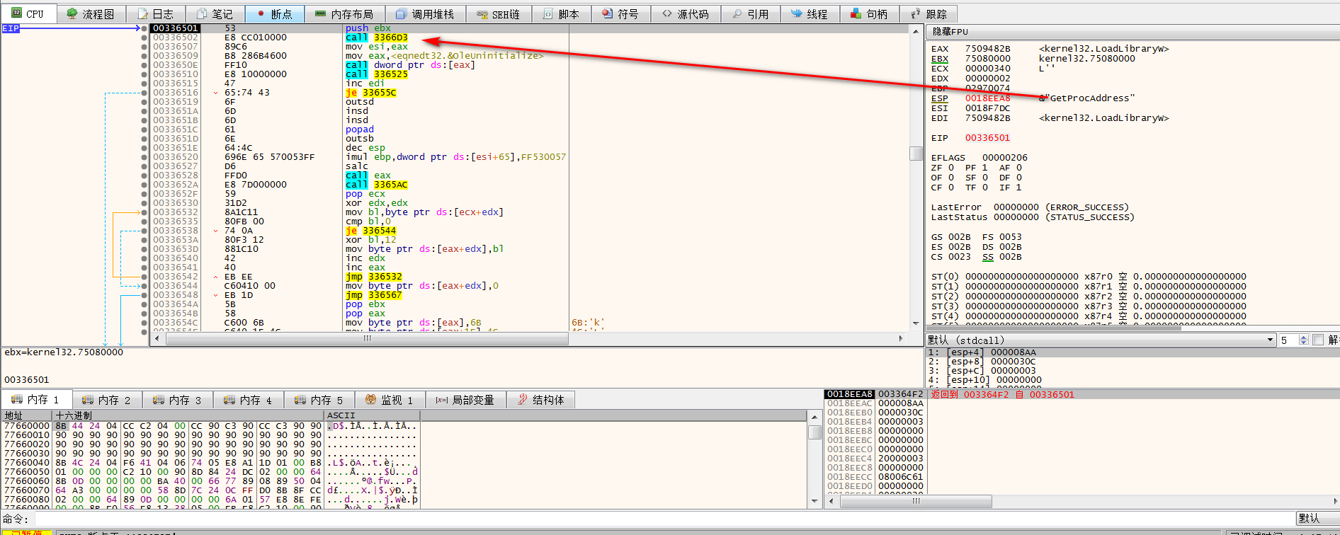Select the 内存 3 dump tab
1340x535 pixels.
(177, 400)
